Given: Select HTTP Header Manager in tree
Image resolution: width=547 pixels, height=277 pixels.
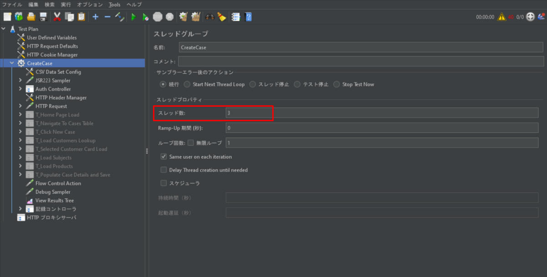Looking at the screenshot, I should tap(61, 97).
